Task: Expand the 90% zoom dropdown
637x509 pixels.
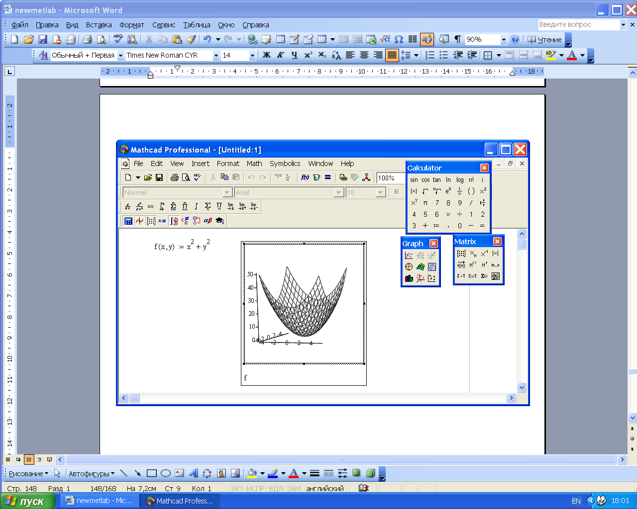Action: click(x=504, y=40)
